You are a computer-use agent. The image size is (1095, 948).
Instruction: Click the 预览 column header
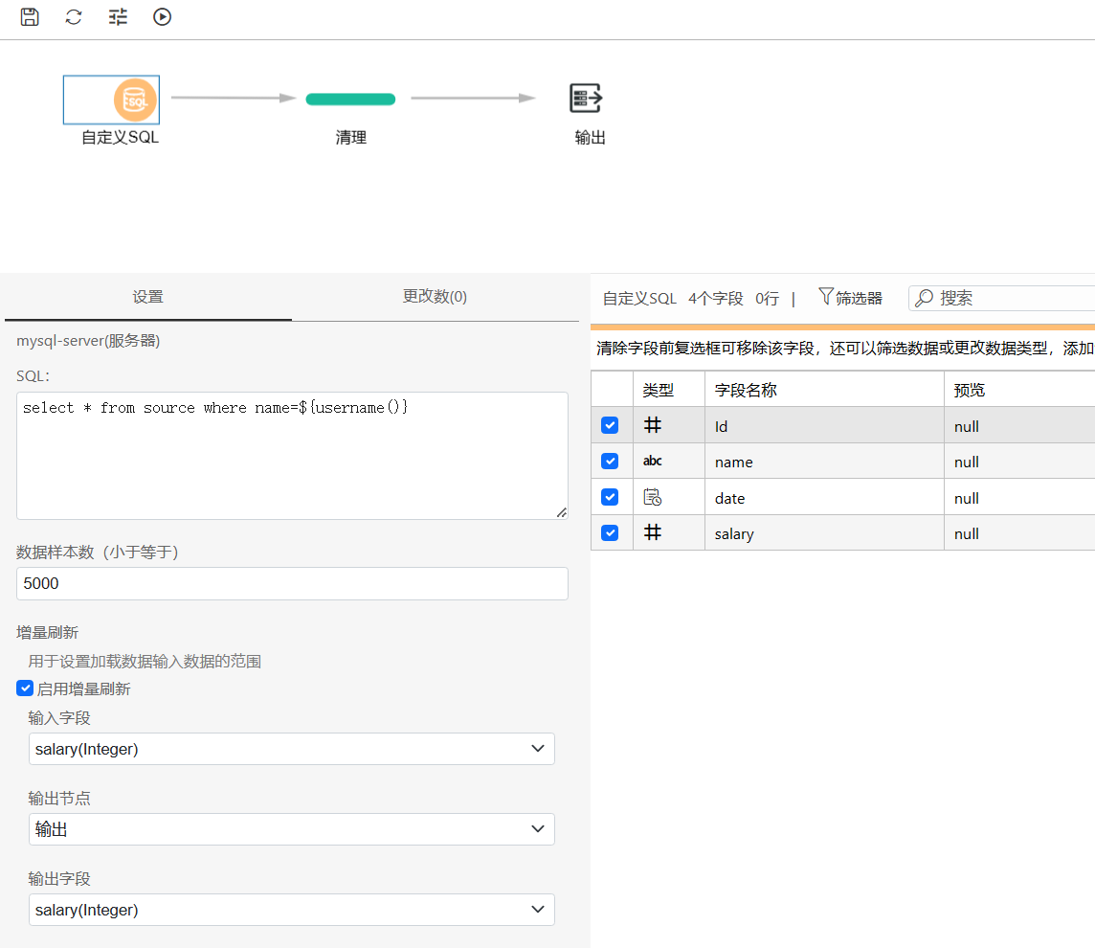tap(1019, 390)
